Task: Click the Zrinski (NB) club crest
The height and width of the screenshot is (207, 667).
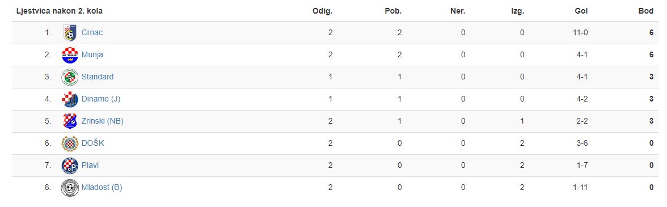Action: [x=70, y=121]
